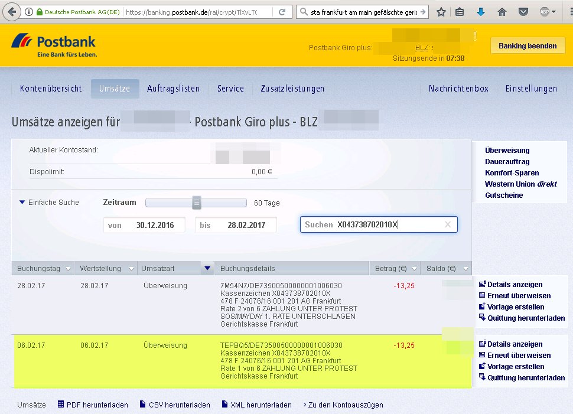The image size is (573, 414).
Task: Open the Adblock Plus ABP icon
Action: 545,12
